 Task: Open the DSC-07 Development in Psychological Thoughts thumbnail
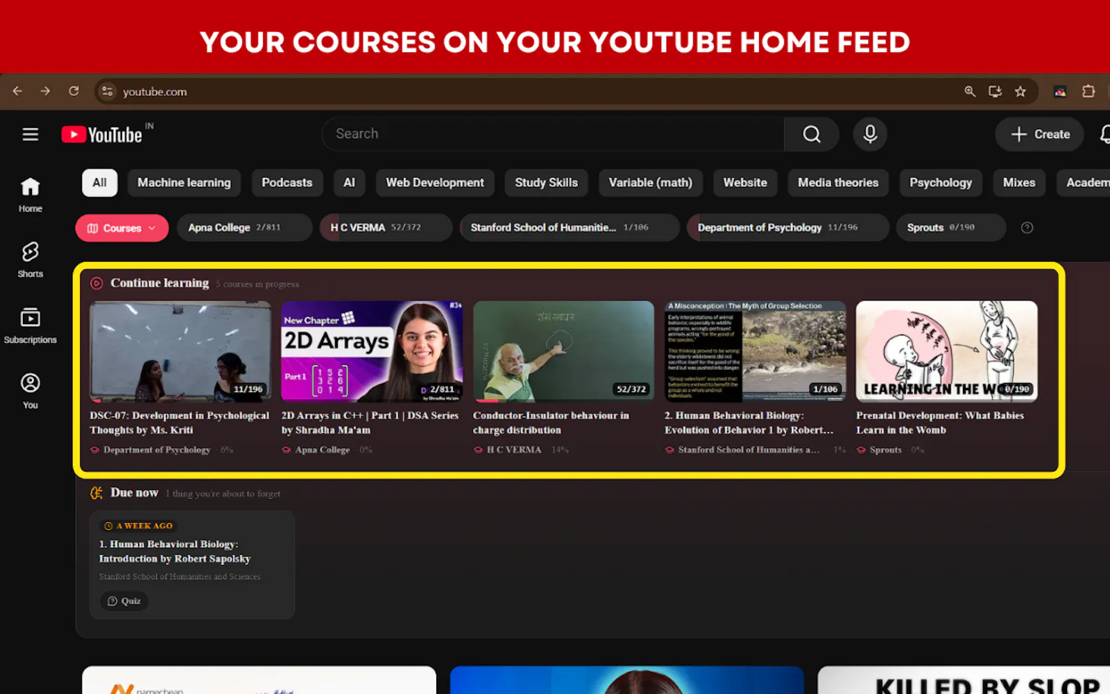(x=180, y=351)
